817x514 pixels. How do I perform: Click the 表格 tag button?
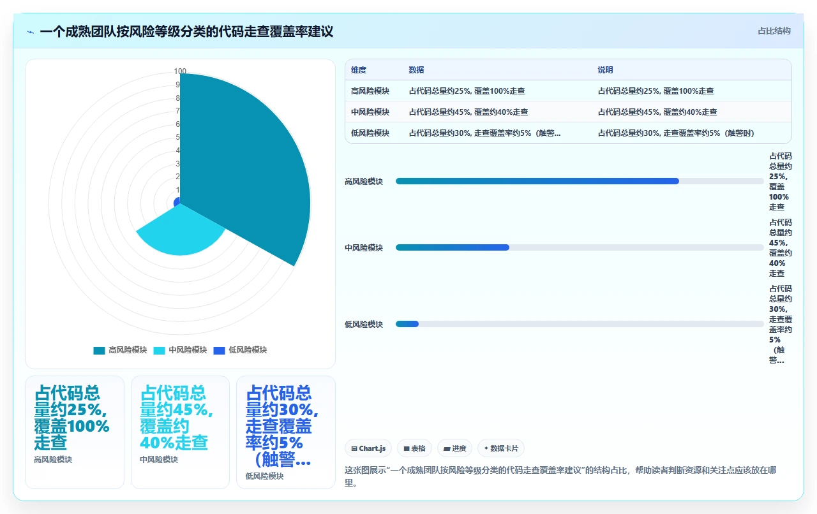(x=415, y=448)
